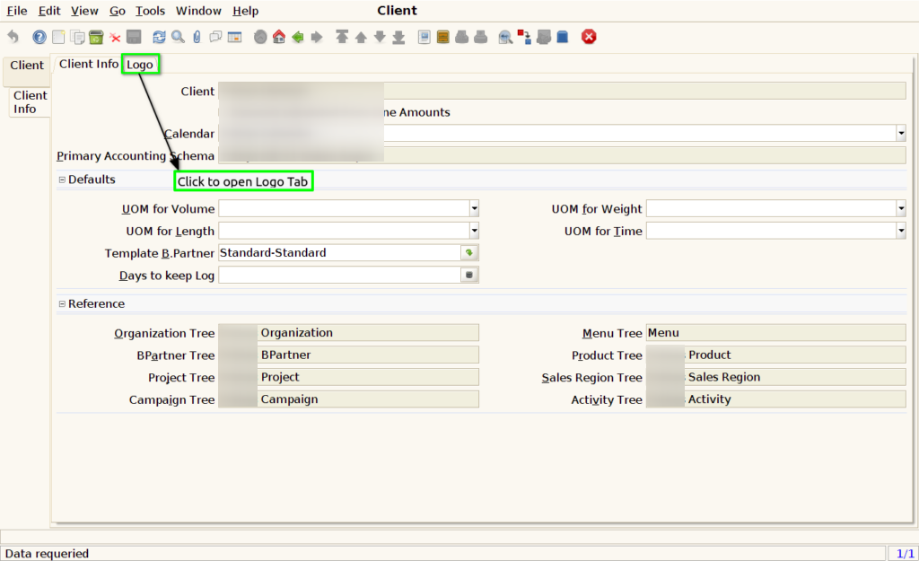This screenshot has height=561, width=919.
Task: Jump to first record with top arrow icon
Action: tap(342, 37)
